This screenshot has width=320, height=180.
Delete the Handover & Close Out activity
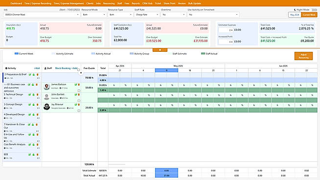pyautogui.click(x=37, y=125)
